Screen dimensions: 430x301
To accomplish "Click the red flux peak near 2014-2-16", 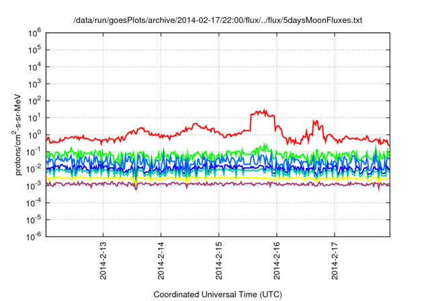I will click(x=263, y=113).
